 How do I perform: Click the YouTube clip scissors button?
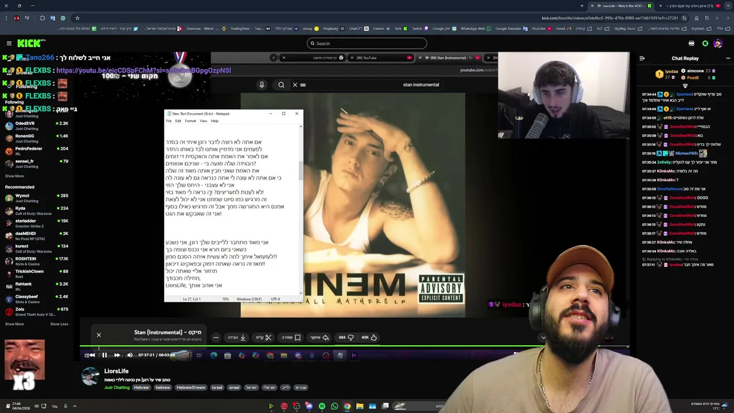(x=264, y=337)
